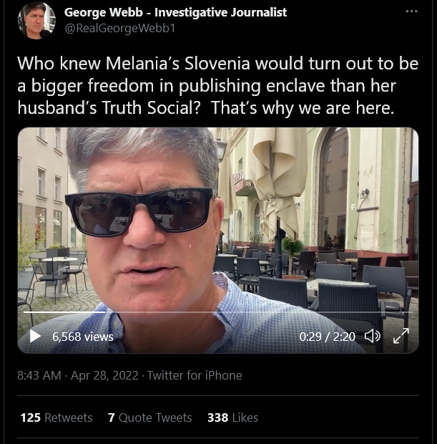Expand the video to fullscreen
437x444 pixels.
click(401, 336)
